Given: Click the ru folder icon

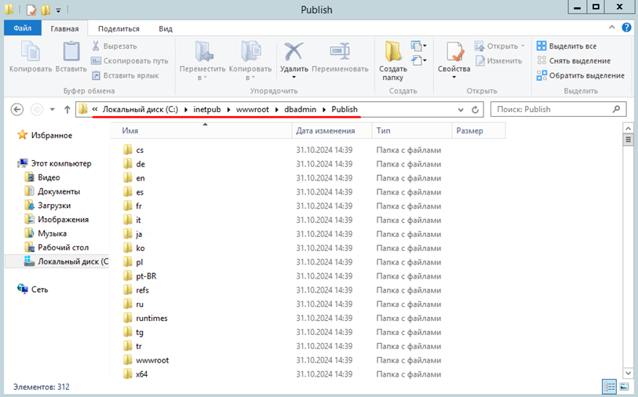Looking at the screenshot, I should pyautogui.click(x=128, y=304).
